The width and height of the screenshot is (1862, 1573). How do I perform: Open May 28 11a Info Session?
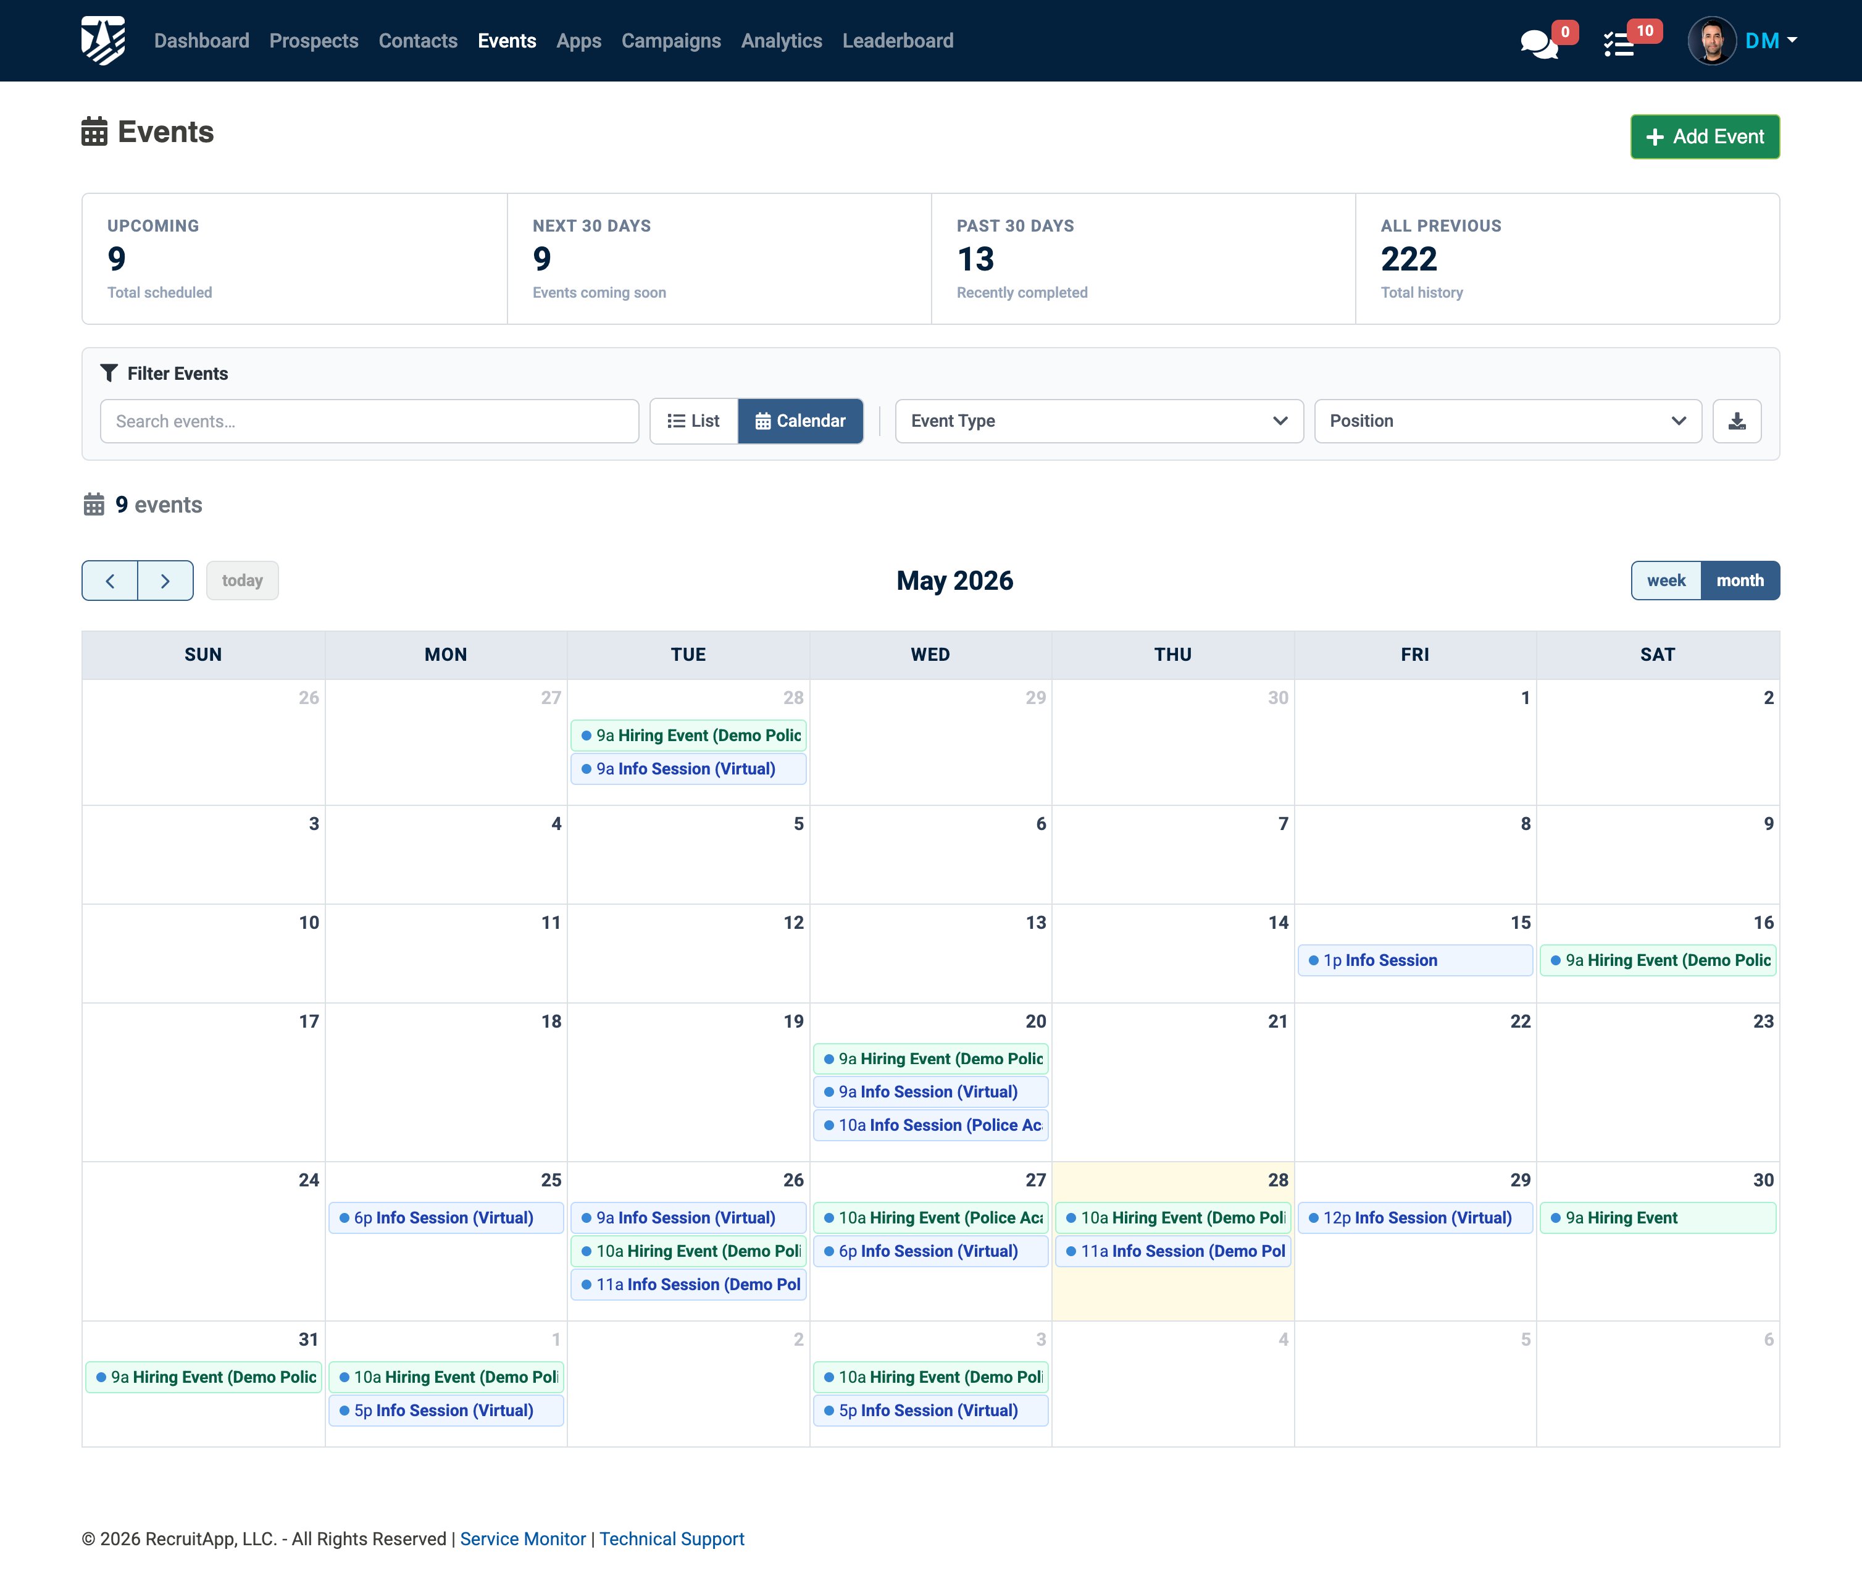coord(1173,1251)
